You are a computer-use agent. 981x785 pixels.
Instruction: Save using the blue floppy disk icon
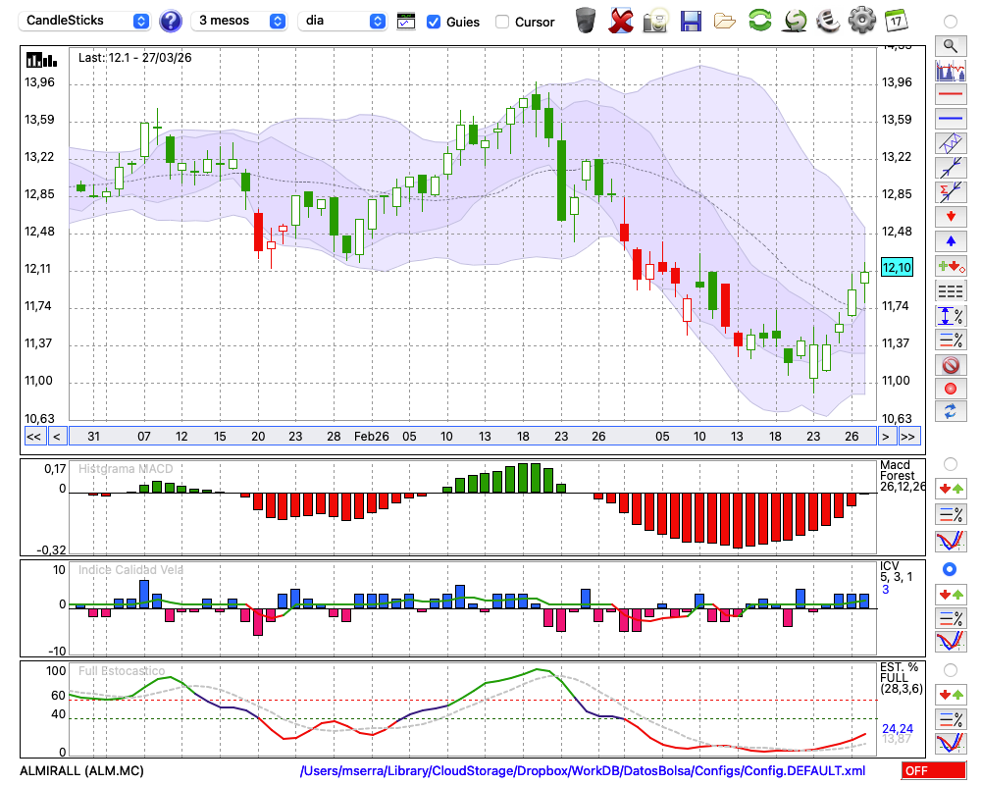point(691,21)
